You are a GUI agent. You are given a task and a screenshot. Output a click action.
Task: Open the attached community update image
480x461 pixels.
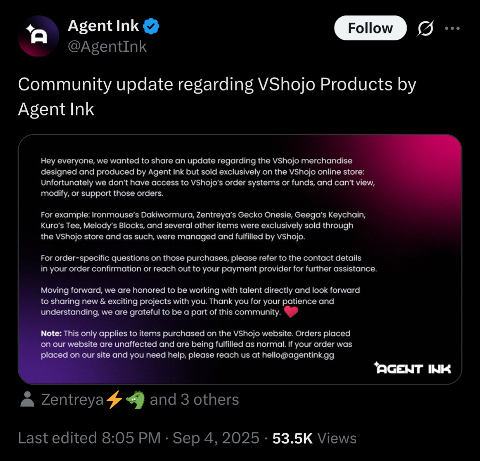(x=240, y=259)
